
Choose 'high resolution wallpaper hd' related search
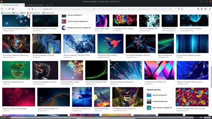[x=159, y=108]
